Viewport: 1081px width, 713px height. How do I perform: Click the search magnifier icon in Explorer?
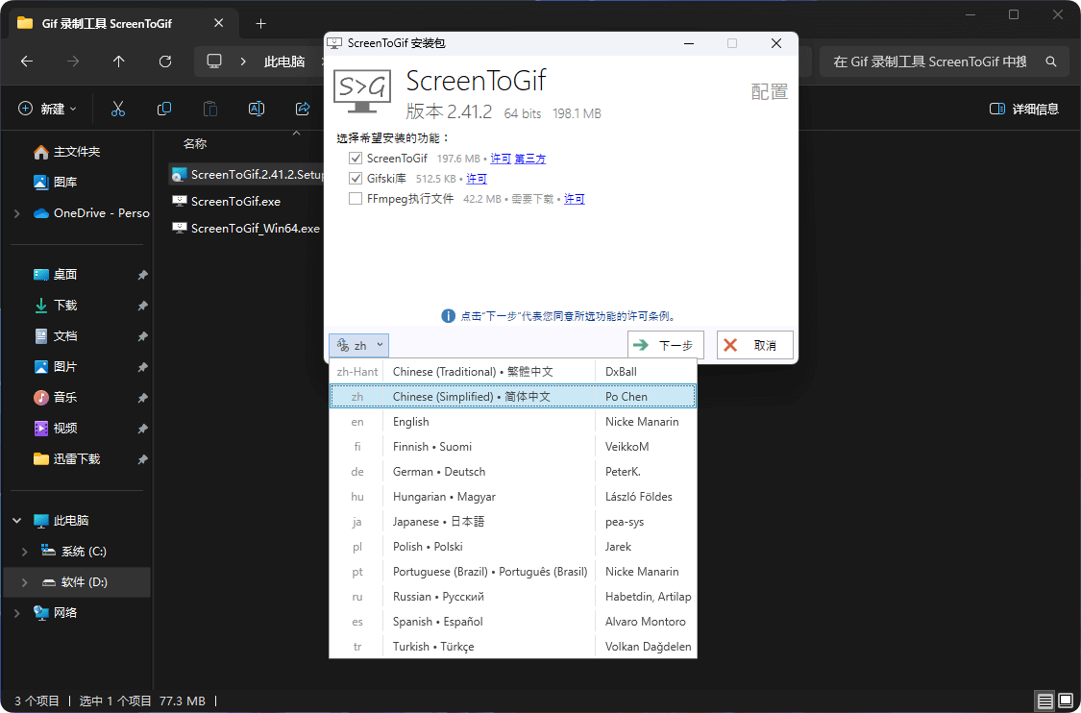1051,61
